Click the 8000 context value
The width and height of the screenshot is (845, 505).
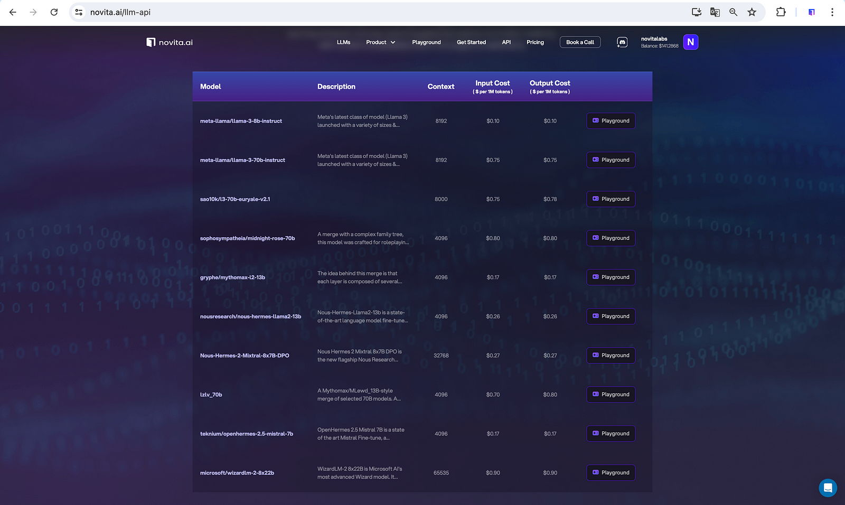[x=441, y=199]
